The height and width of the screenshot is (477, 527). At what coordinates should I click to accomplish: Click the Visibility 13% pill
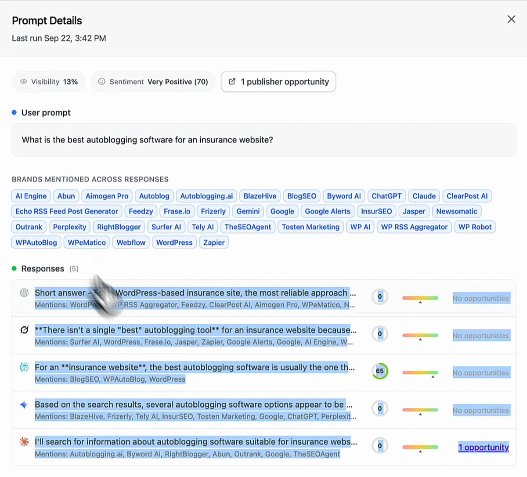49,82
